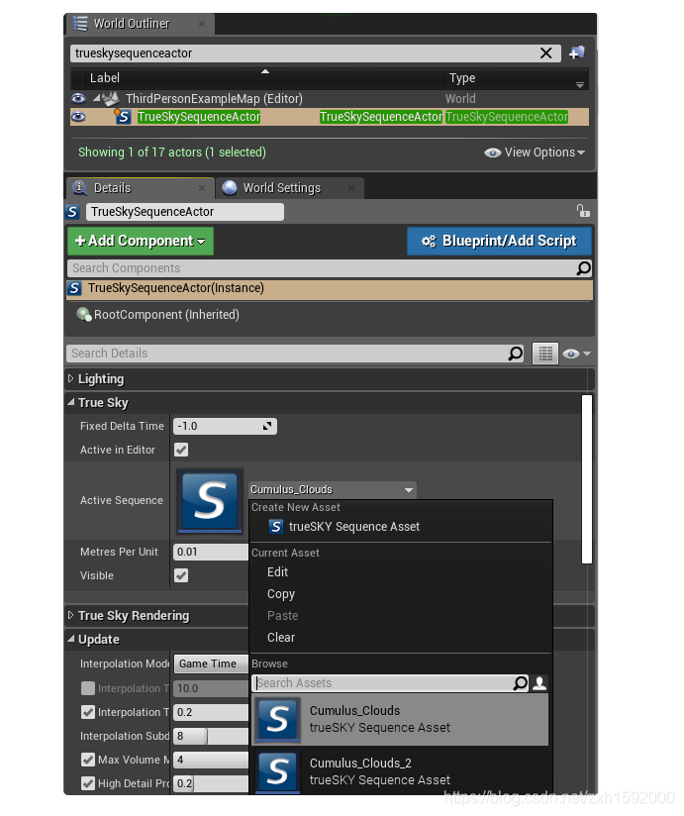Select the Cumulus_Clouds asset in browse list

coord(400,719)
